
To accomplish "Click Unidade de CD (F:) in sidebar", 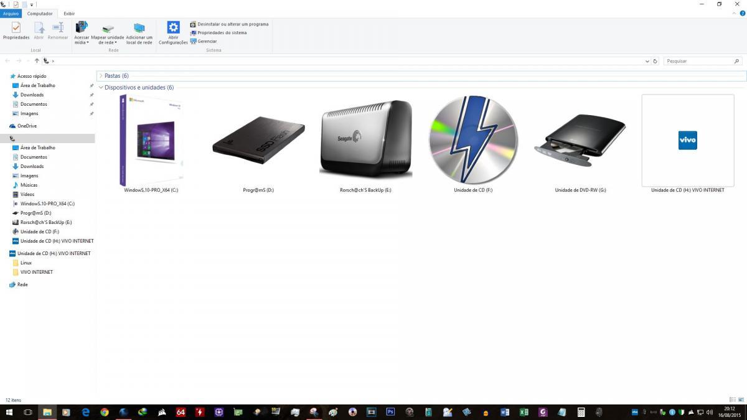I will 39,231.
